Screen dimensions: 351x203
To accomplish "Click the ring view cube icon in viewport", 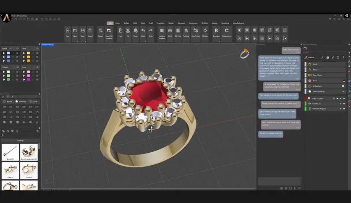I will 245,54.
